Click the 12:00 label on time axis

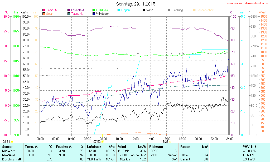135,139
